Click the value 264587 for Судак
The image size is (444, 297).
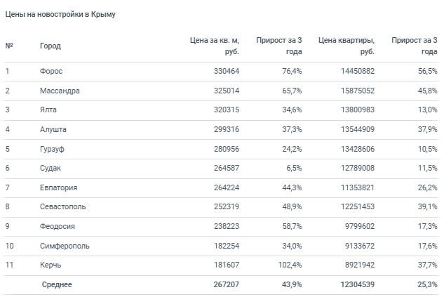(x=227, y=168)
